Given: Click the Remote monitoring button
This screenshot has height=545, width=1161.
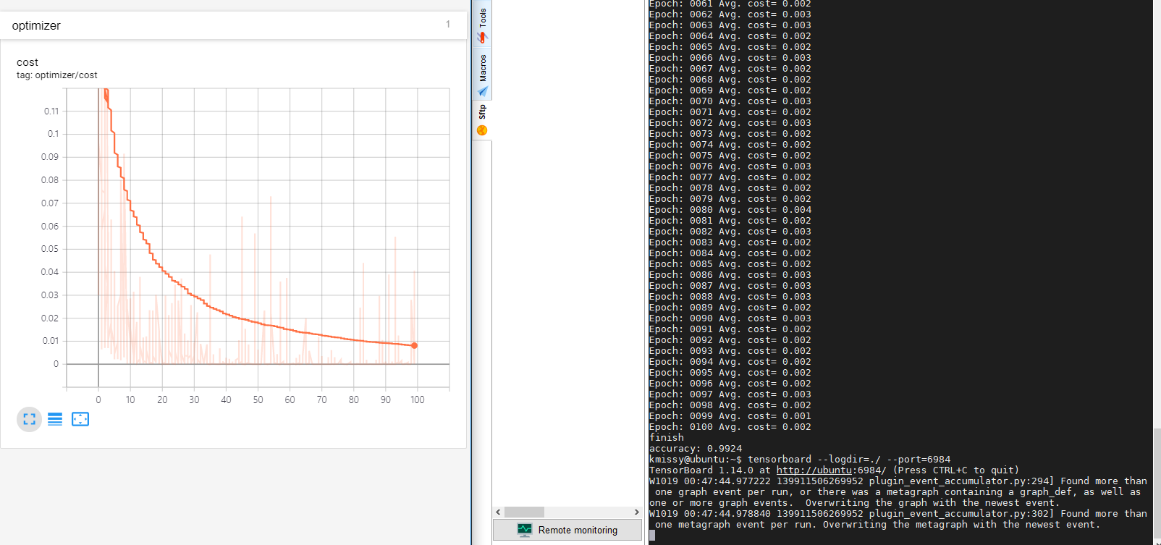Looking at the screenshot, I should click(x=567, y=530).
